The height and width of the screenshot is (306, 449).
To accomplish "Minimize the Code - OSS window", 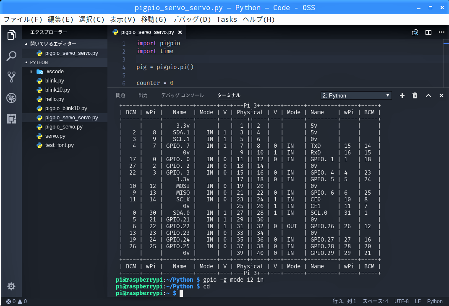I will (x=419, y=8).
